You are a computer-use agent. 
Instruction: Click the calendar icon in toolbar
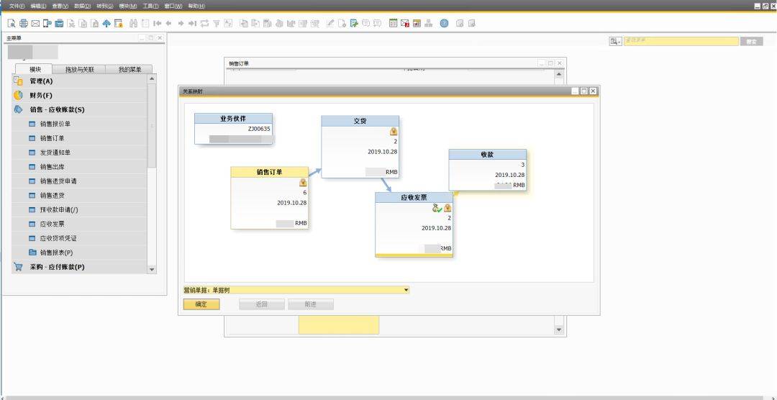(x=393, y=23)
